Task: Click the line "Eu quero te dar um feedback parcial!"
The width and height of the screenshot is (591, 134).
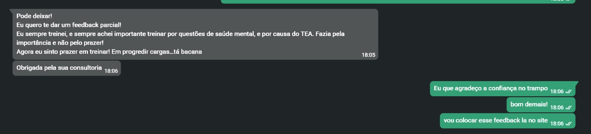Action: click(x=69, y=25)
